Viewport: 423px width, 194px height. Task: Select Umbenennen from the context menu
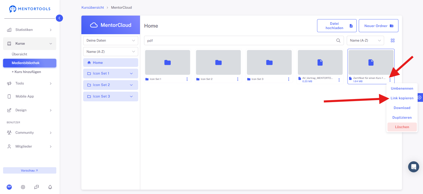[x=402, y=89]
